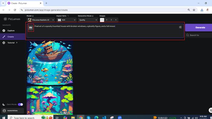Select 1 image count

(x=102, y=20)
